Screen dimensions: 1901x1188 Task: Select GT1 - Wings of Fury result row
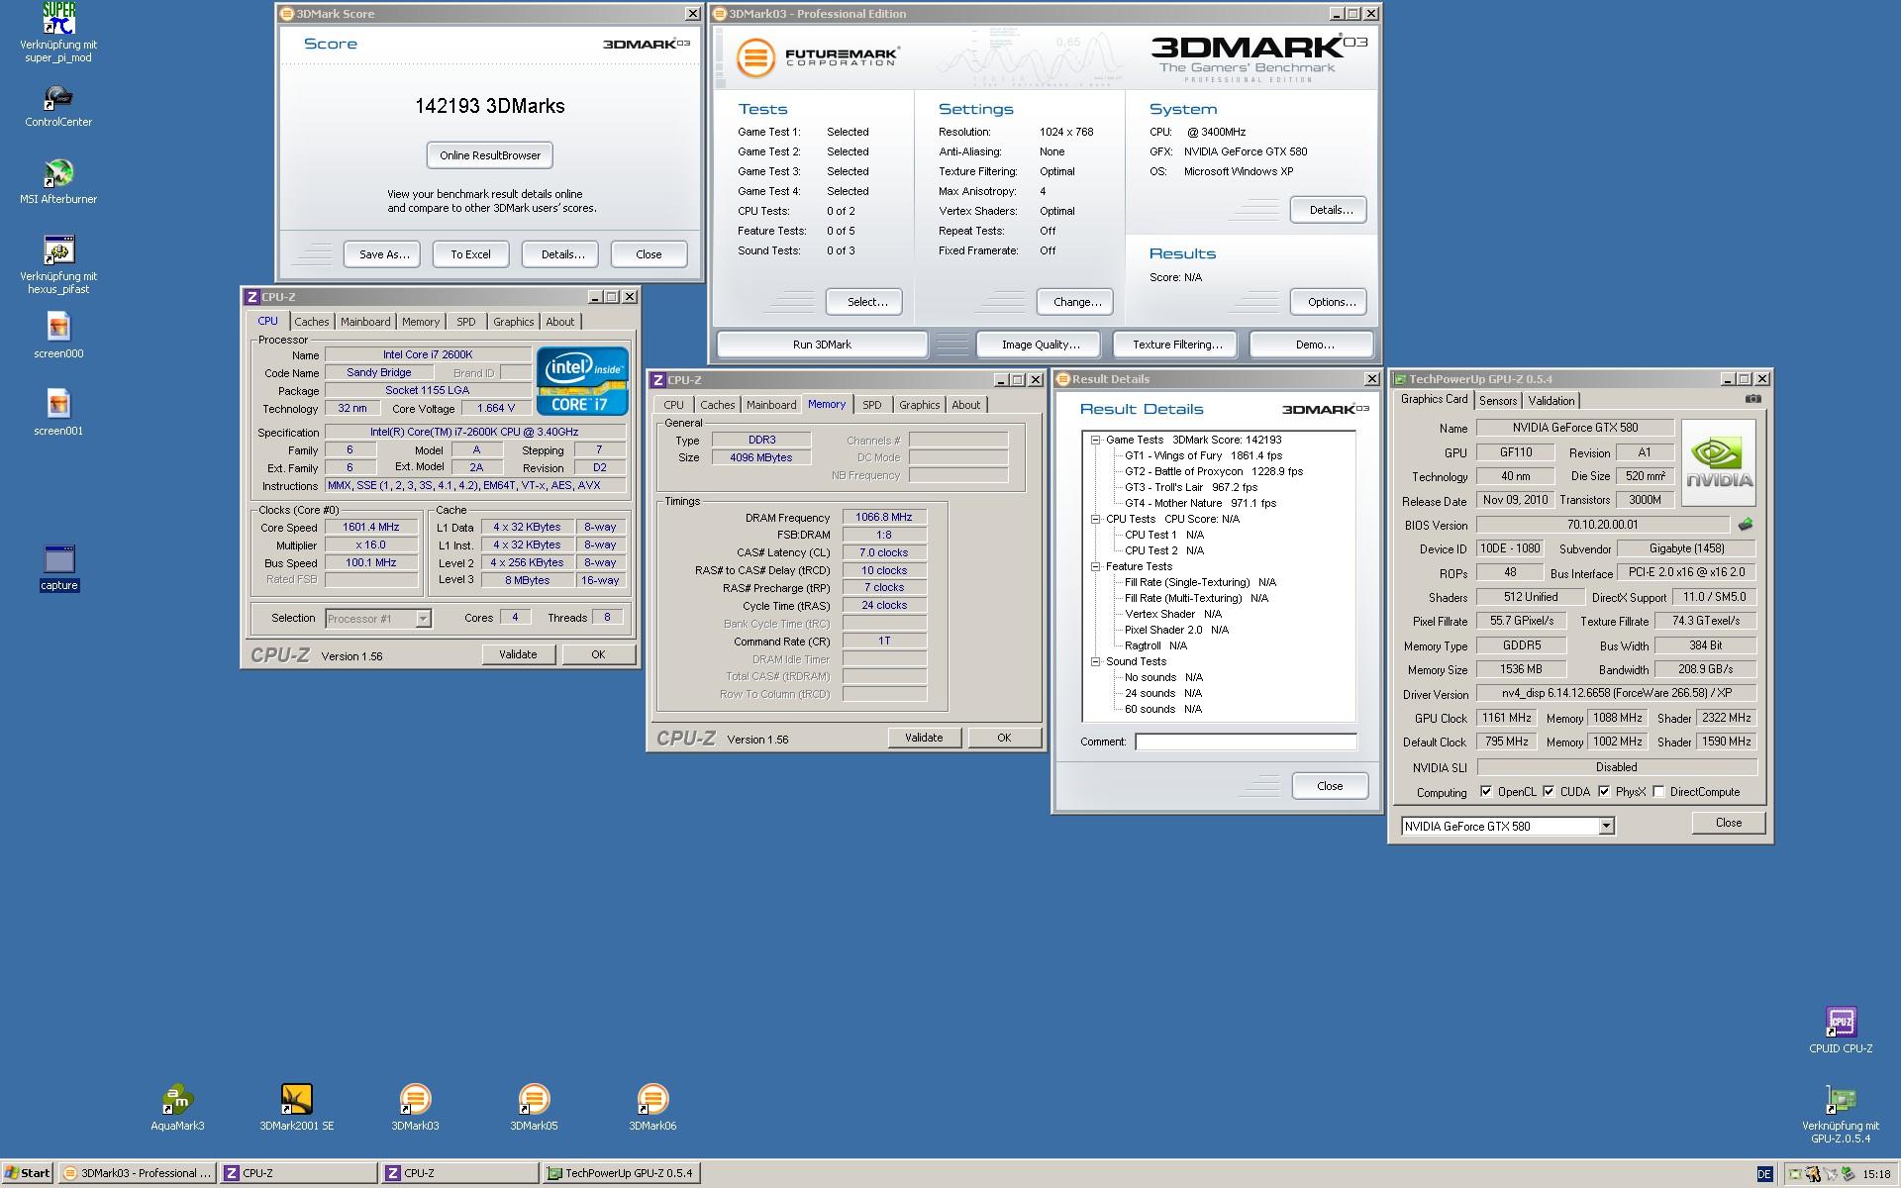[x=1203, y=455]
